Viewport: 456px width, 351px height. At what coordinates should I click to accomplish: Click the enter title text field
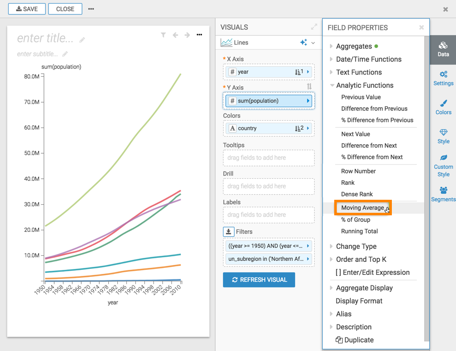click(45, 39)
